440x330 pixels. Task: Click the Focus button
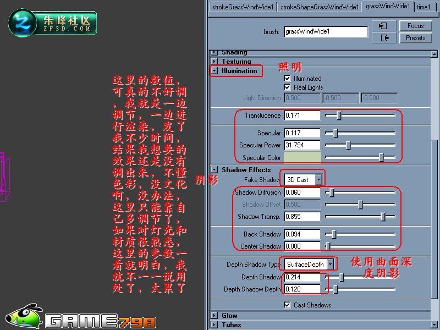click(415, 26)
